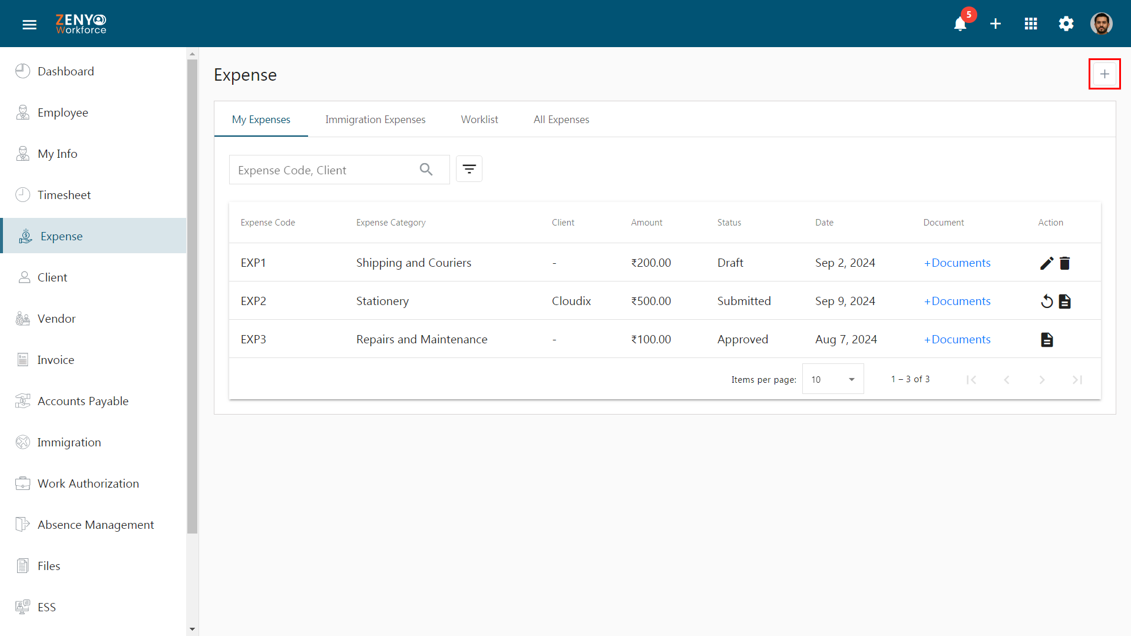Switch to the Immigration Expenses tab
This screenshot has height=636, width=1131.
375,119
